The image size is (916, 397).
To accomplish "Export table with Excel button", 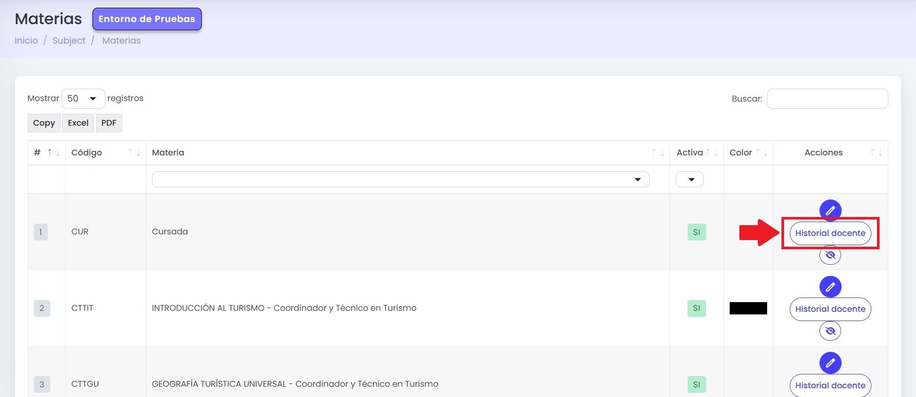I will coord(78,123).
